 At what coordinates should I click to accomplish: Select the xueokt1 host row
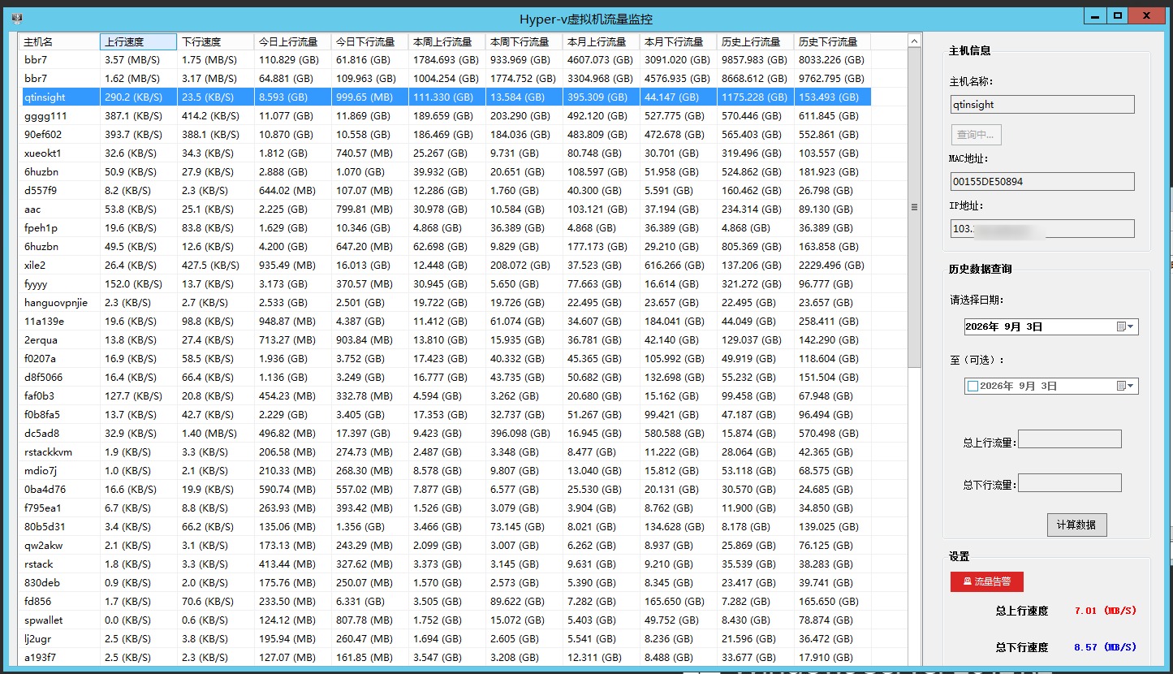(446, 153)
